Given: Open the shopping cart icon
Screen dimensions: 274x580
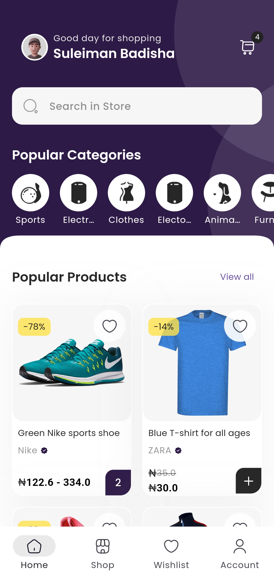Looking at the screenshot, I should pos(247,47).
